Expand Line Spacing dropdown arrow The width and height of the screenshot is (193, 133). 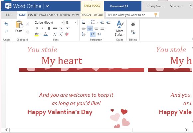tap(87, 34)
